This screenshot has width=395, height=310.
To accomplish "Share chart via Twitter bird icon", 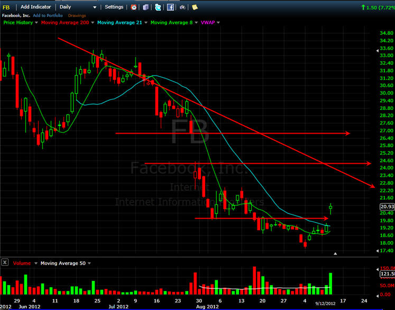I will (158, 7).
